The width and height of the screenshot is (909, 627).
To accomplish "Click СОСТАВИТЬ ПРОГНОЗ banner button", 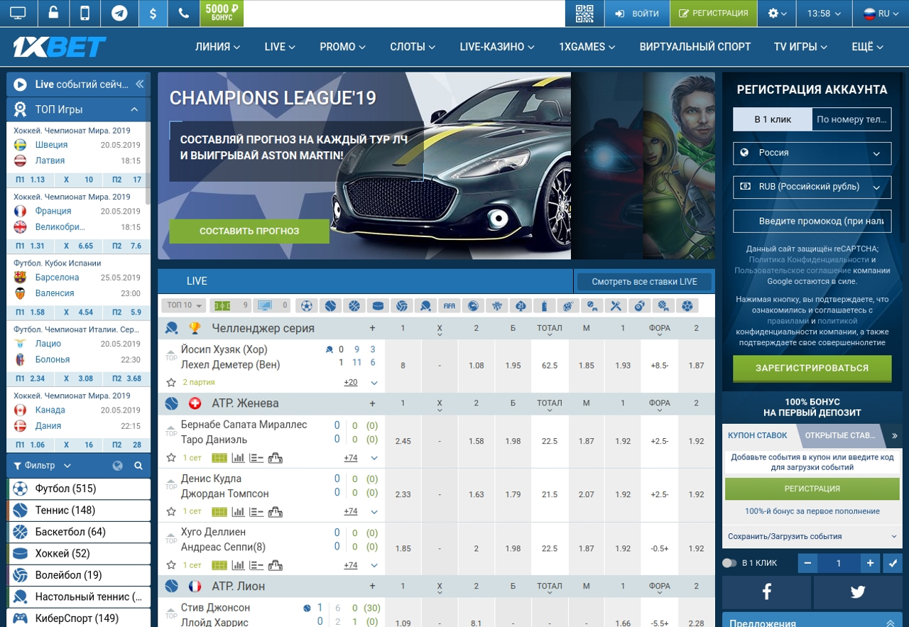I will coord(249,231).
